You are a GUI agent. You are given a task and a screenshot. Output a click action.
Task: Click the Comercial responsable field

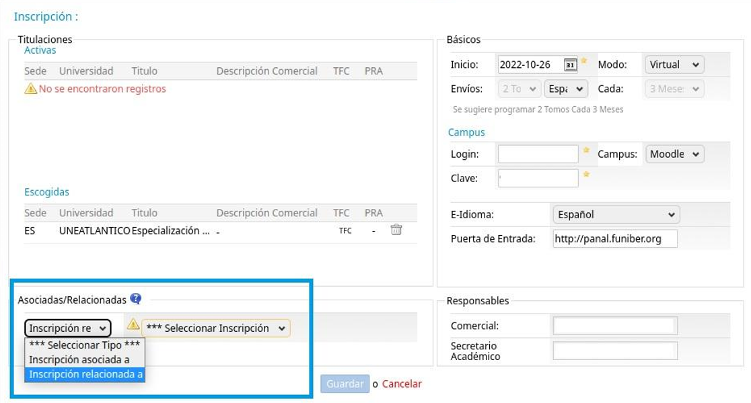(614, 326)
